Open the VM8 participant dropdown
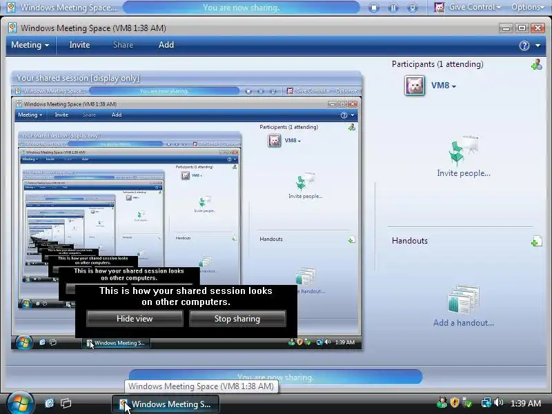Image resolution: width=552 pixels, height=414 pixels. 444,86
